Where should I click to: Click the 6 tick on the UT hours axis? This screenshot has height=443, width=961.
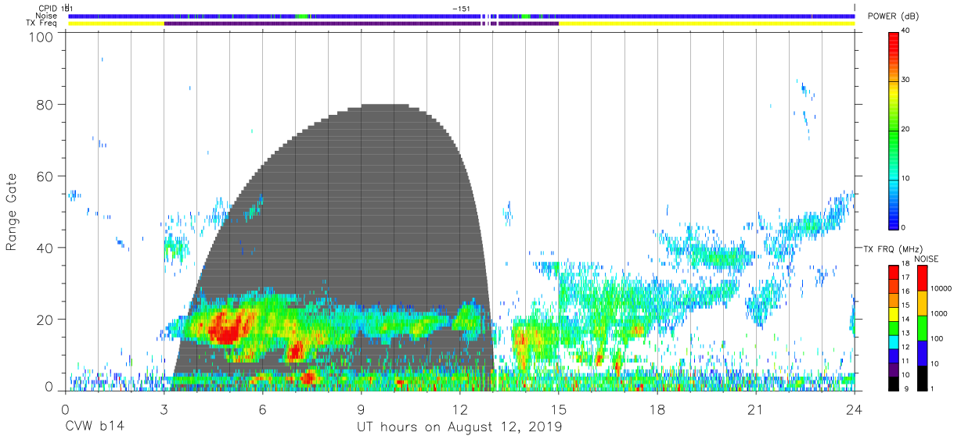tap(262, 409)
